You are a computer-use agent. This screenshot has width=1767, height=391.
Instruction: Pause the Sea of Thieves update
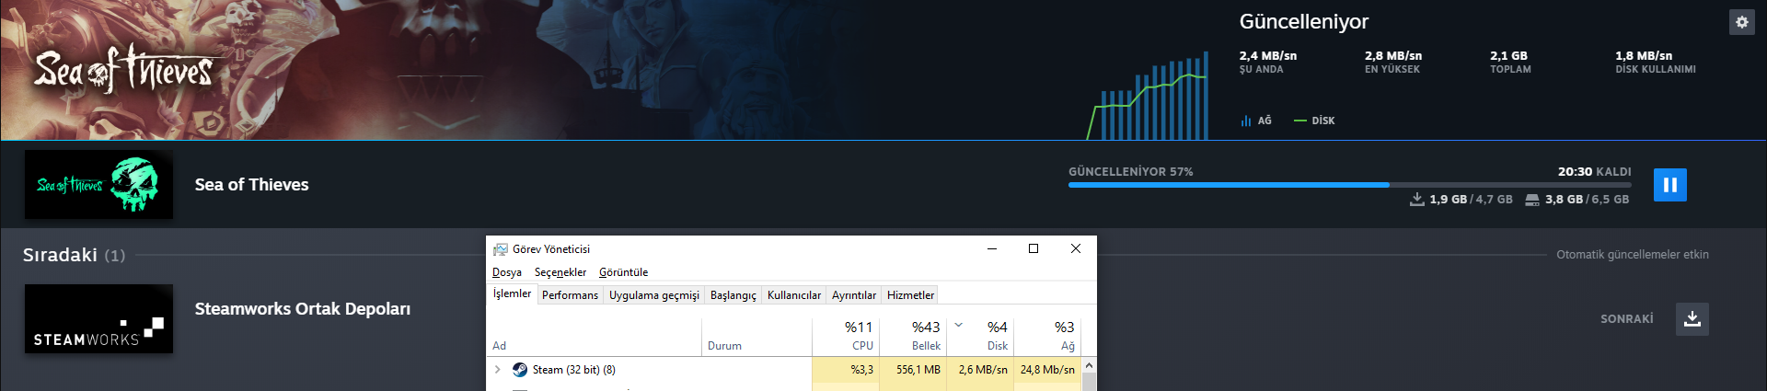point(1669,185)
